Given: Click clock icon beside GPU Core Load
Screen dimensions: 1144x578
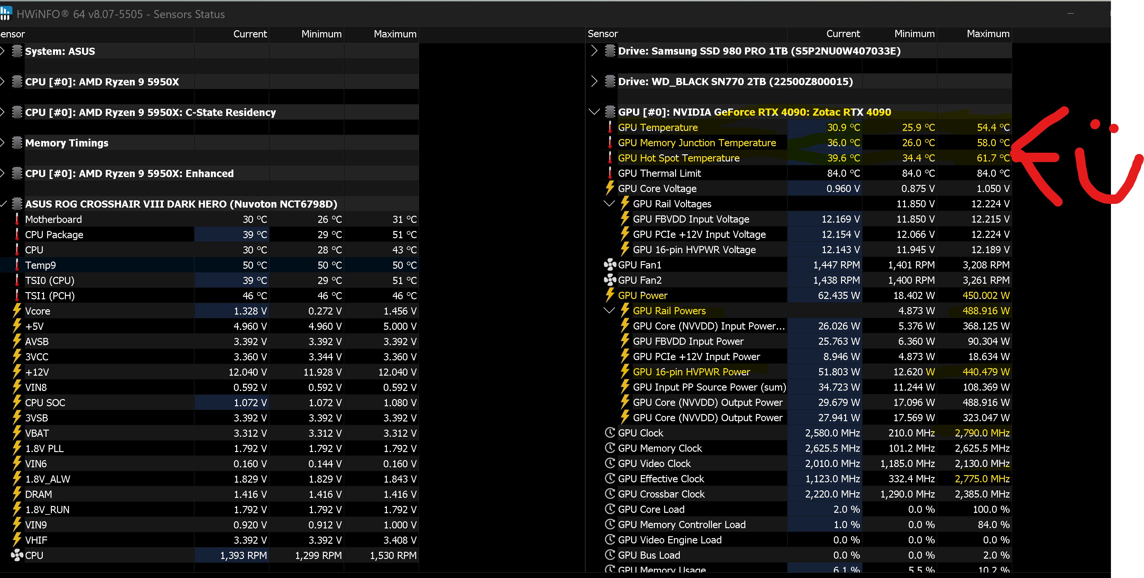Looking at the screenshot, I should point(610,509).
